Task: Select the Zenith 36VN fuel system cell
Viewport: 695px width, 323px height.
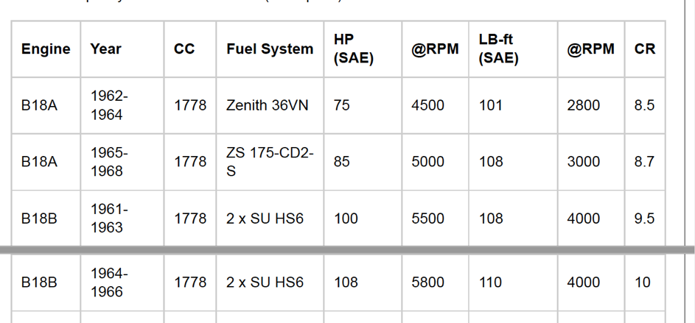Action: 270,105
